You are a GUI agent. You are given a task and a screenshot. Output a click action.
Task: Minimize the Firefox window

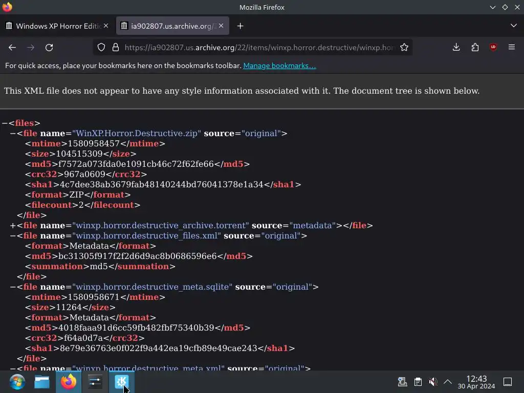tap(493, 7)
